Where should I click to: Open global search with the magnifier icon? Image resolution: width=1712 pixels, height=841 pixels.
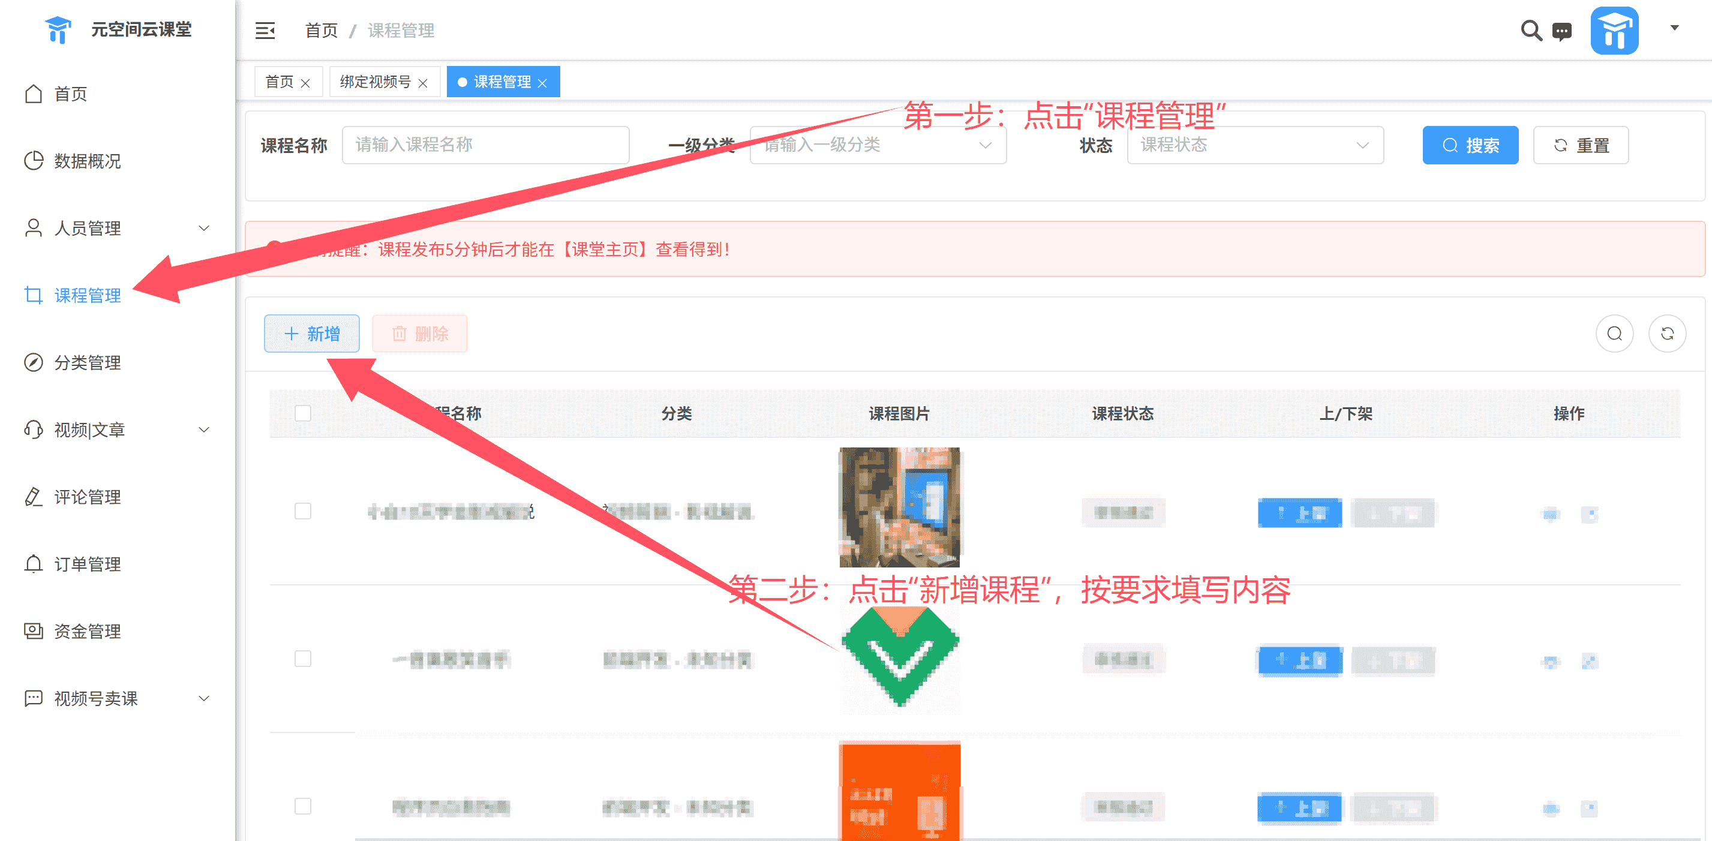coord(1531,31)
